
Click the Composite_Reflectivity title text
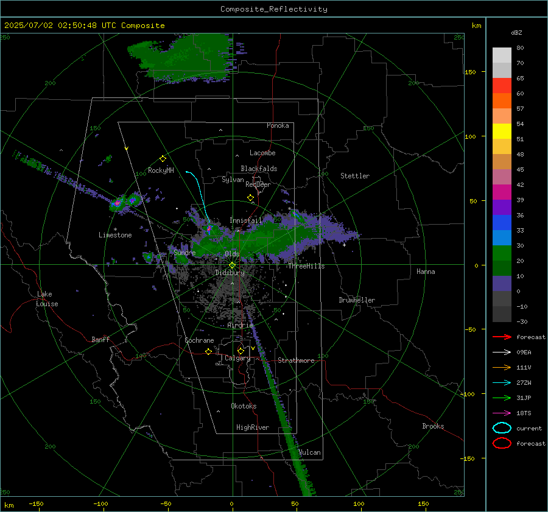274,9
